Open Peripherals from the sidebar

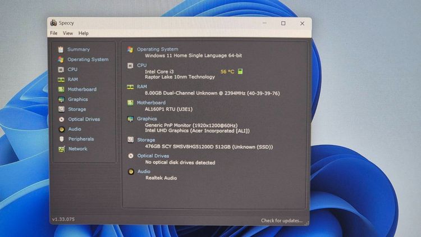click(81, 139)
